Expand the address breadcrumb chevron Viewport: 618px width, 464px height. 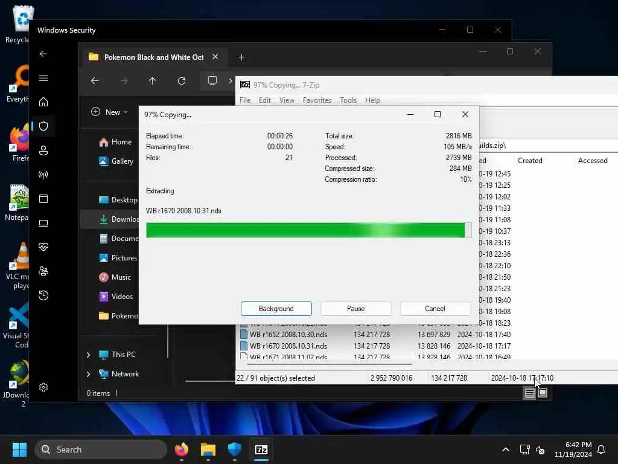point(230,81)
